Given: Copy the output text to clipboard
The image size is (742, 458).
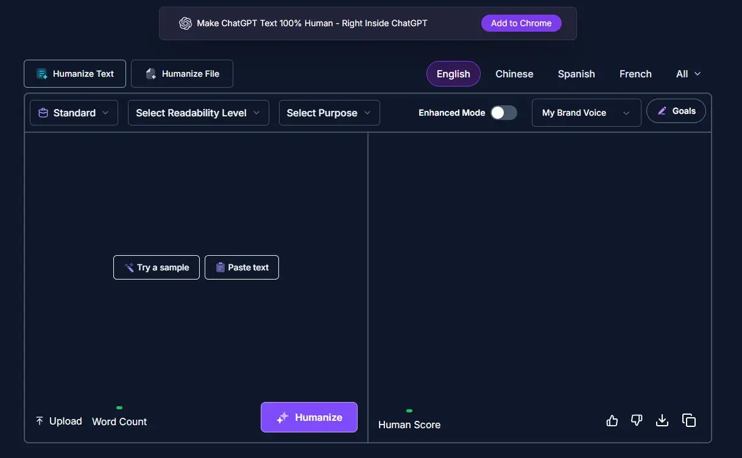Looking at the screenshot, I should 689,420.
